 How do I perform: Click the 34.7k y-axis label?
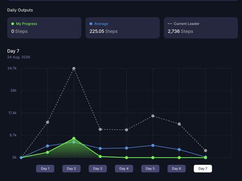(x=12, y=68)
